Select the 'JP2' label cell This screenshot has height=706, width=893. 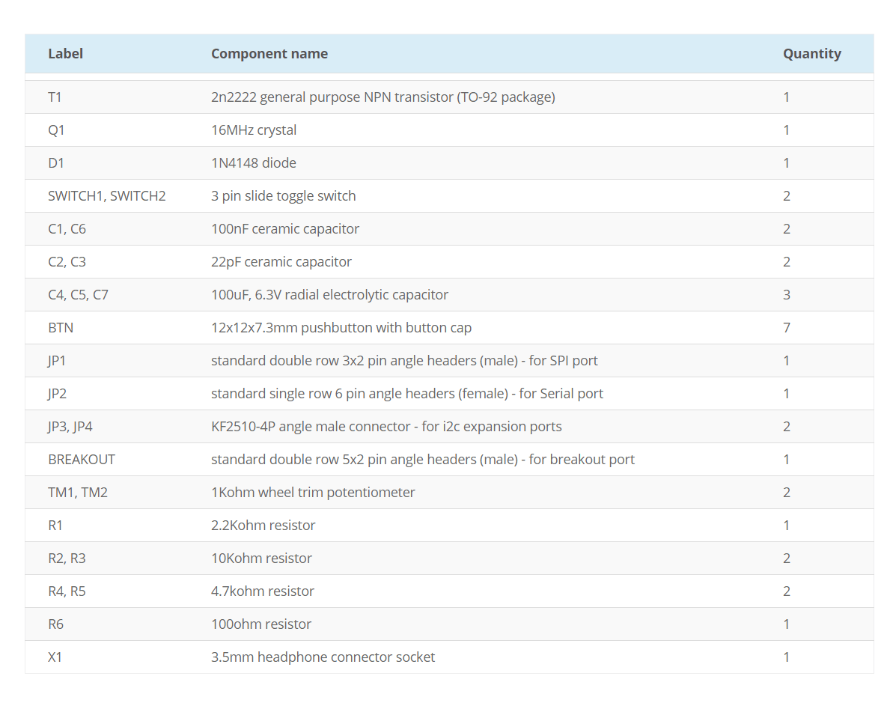pyautogui.click(x=57, y=394)
